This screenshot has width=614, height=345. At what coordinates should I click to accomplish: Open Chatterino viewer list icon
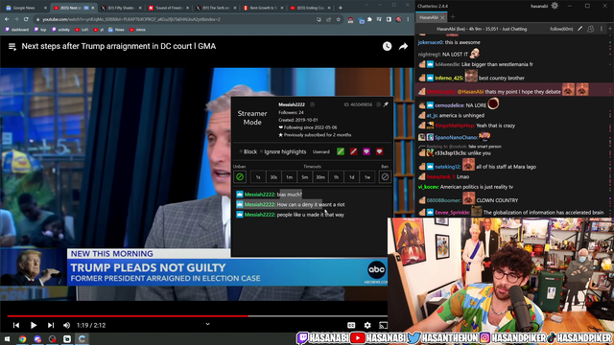[591, 29]
